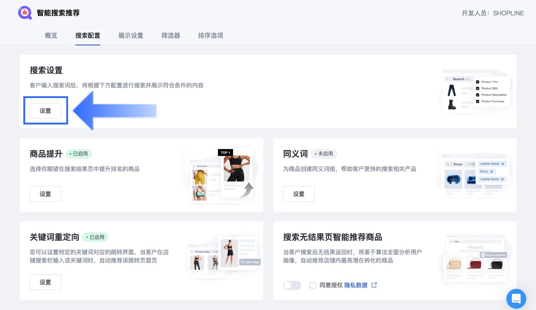Click 设置 button in 同义词 card
The width and height of the screenshot is (536, 310).
(299, 194)
